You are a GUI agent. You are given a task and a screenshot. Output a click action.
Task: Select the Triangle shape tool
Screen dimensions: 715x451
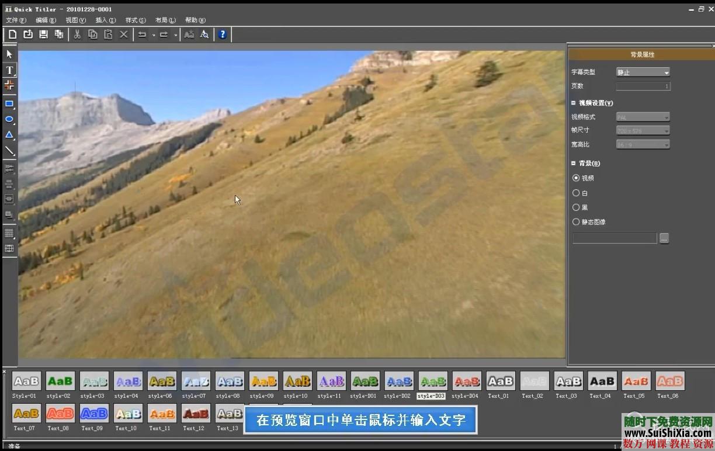(9, 135)
